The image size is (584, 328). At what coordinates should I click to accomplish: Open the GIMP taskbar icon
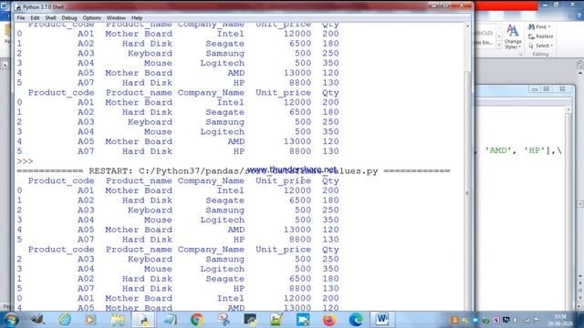(x=37, y=320)
